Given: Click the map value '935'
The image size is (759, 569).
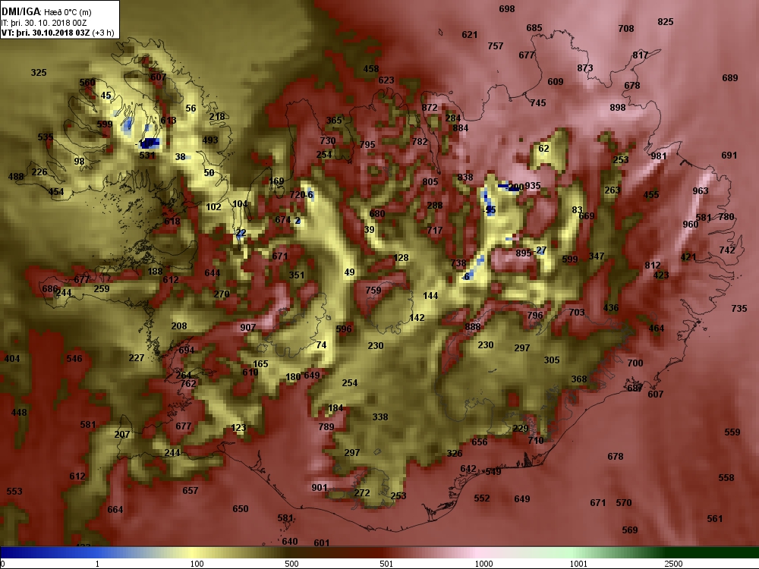Looking at the screenshot, I should click(533, 186).
